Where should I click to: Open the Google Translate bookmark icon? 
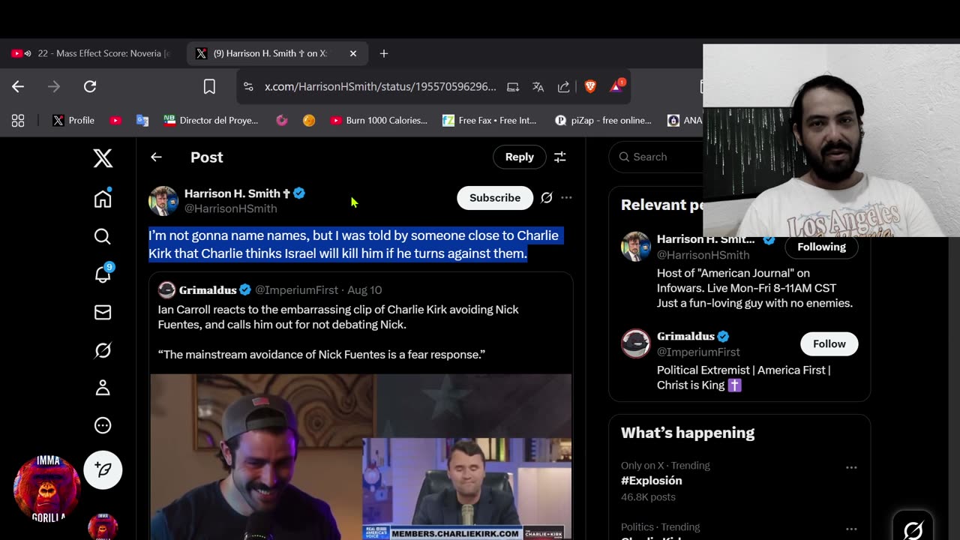click(142, 121)
